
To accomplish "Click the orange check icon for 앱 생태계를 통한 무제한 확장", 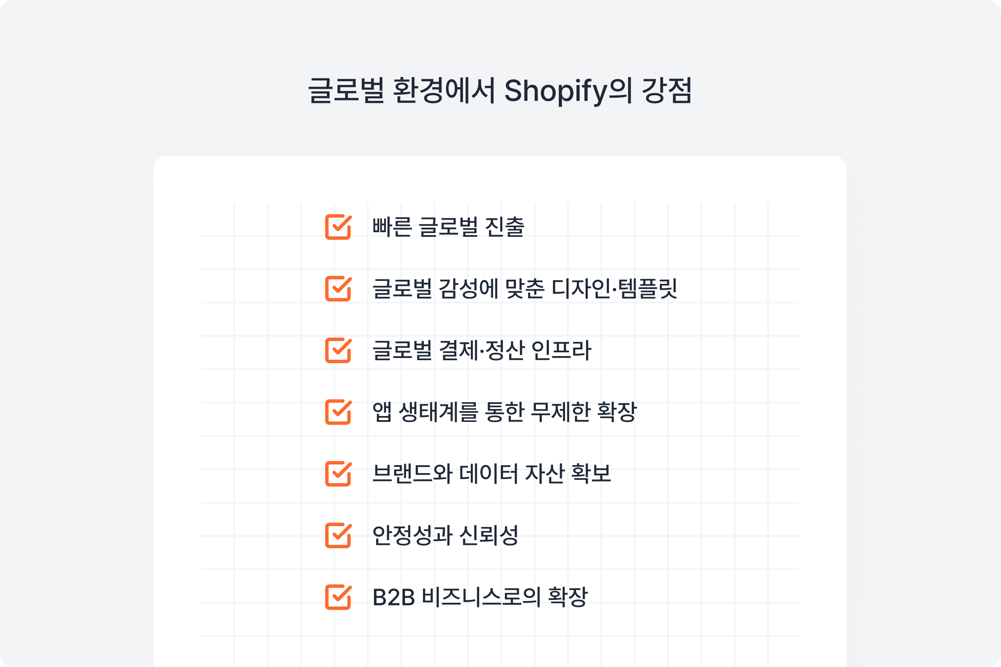I will [338, 412].
